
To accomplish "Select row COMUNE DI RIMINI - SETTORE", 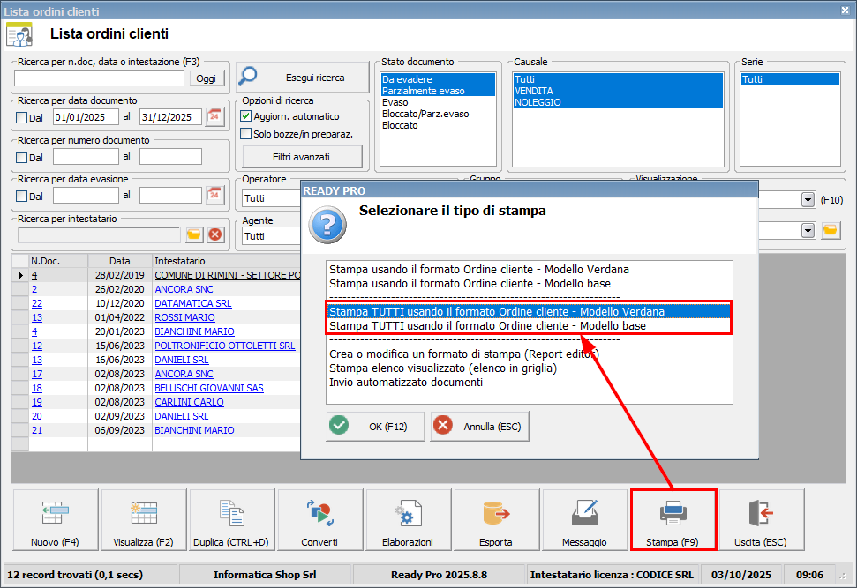I will tap(228, 275).
